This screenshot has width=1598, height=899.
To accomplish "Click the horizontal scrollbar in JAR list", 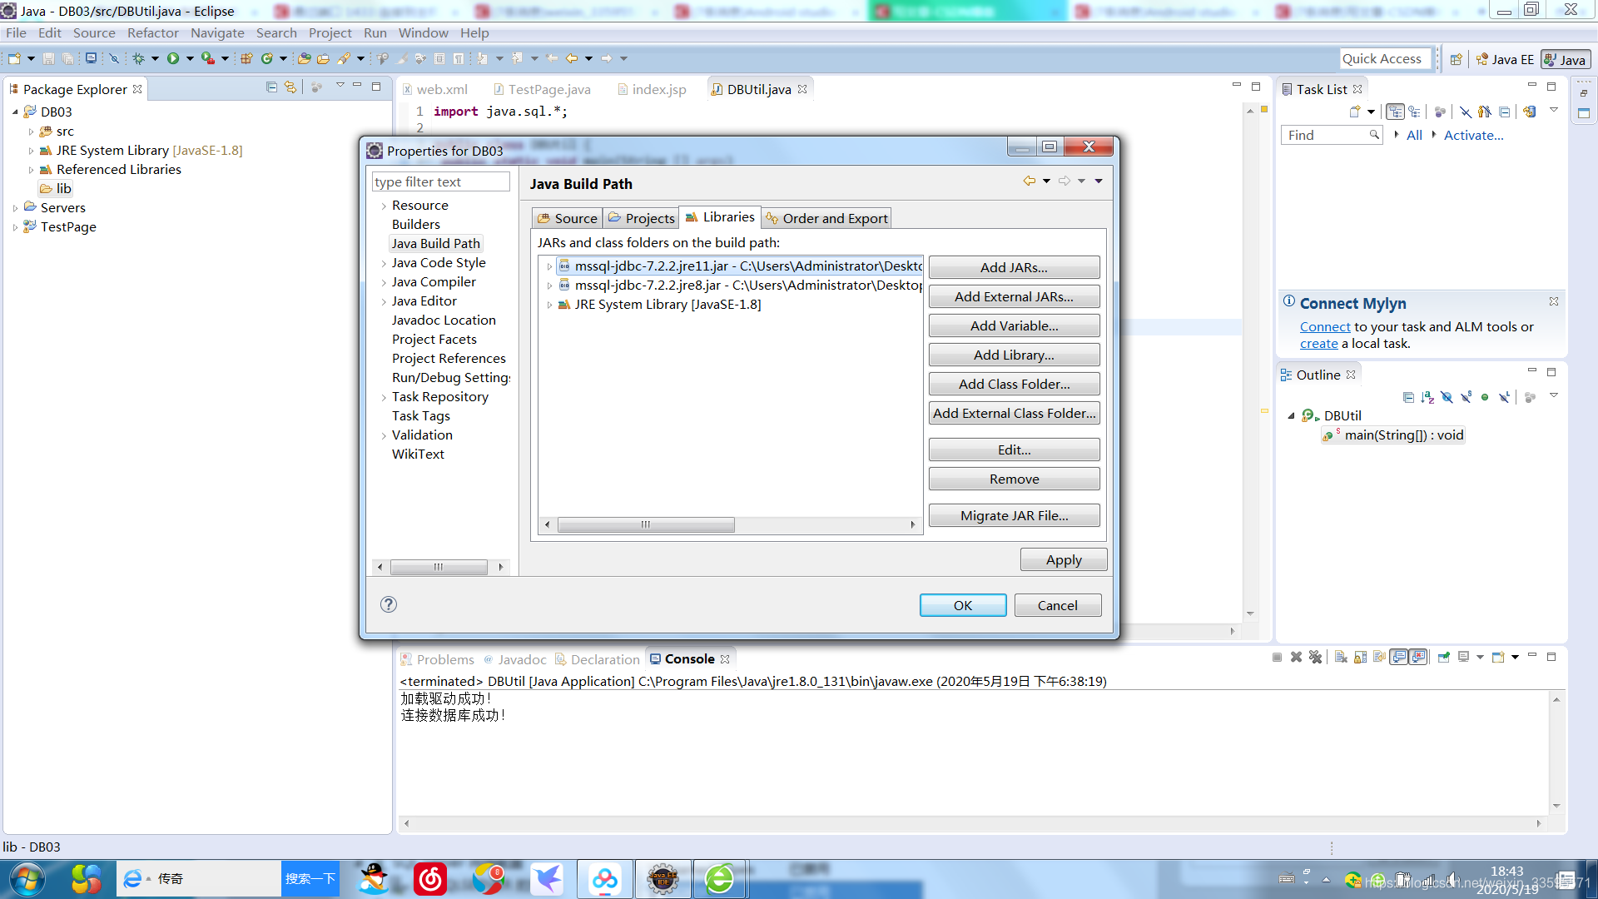I will [x=645, y=524].
